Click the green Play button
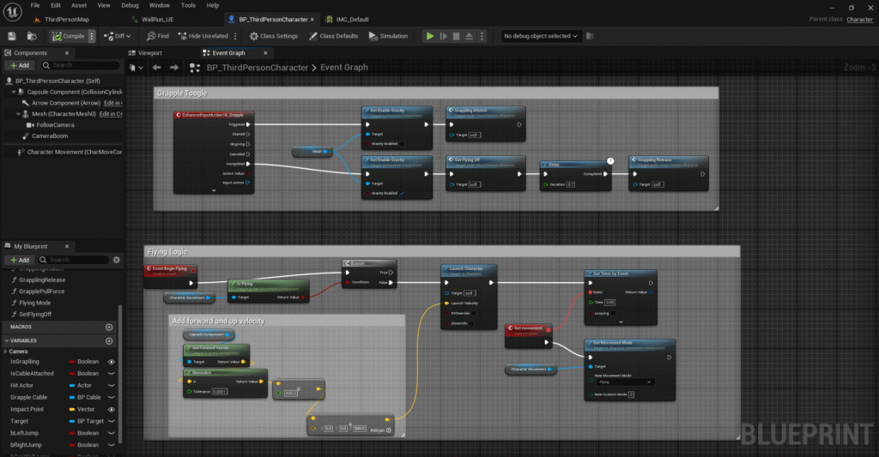The image size is (879, 457). (x=430, y=36)
